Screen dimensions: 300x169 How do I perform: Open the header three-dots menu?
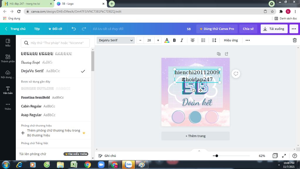coord(294,29)
